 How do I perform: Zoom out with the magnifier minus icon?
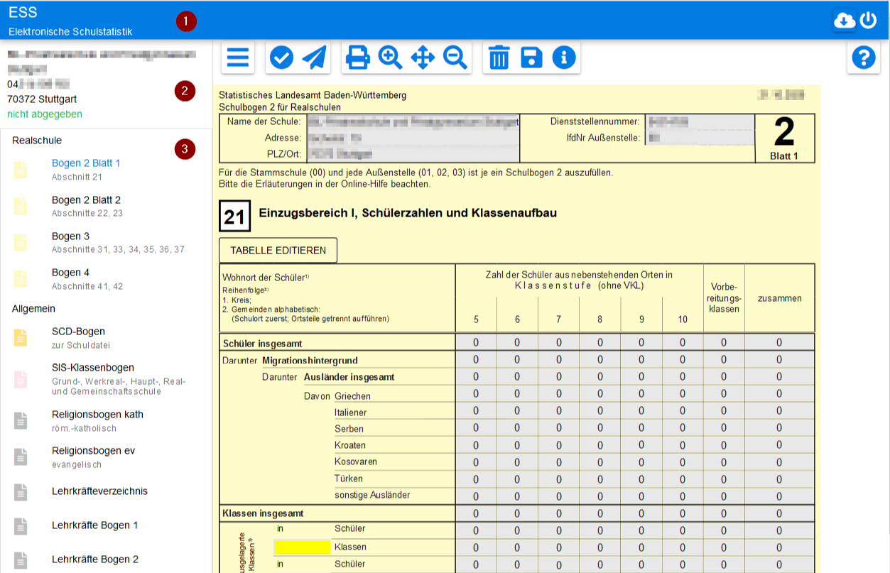(x=455, y=58)
